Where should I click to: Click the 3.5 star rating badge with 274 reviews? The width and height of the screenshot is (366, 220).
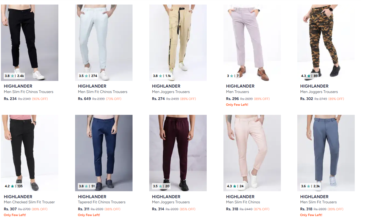[88, 76]
